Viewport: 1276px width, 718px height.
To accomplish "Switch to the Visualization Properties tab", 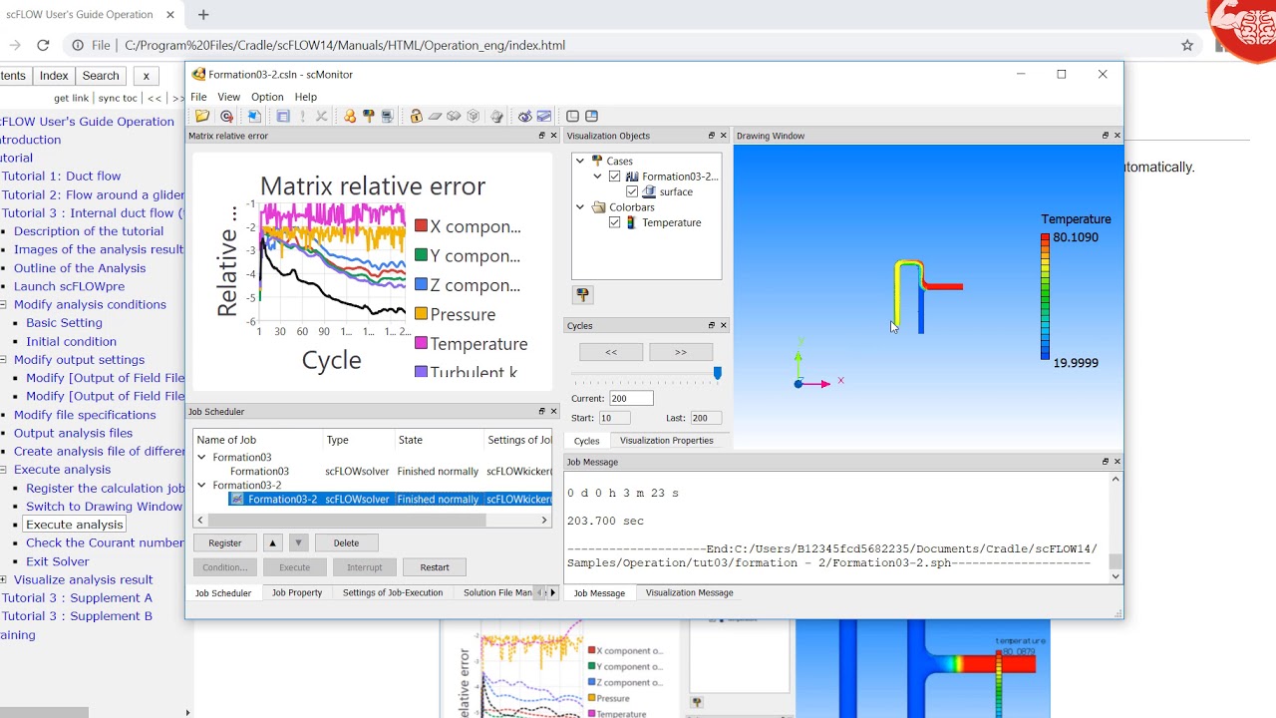I will click(667, 441).
